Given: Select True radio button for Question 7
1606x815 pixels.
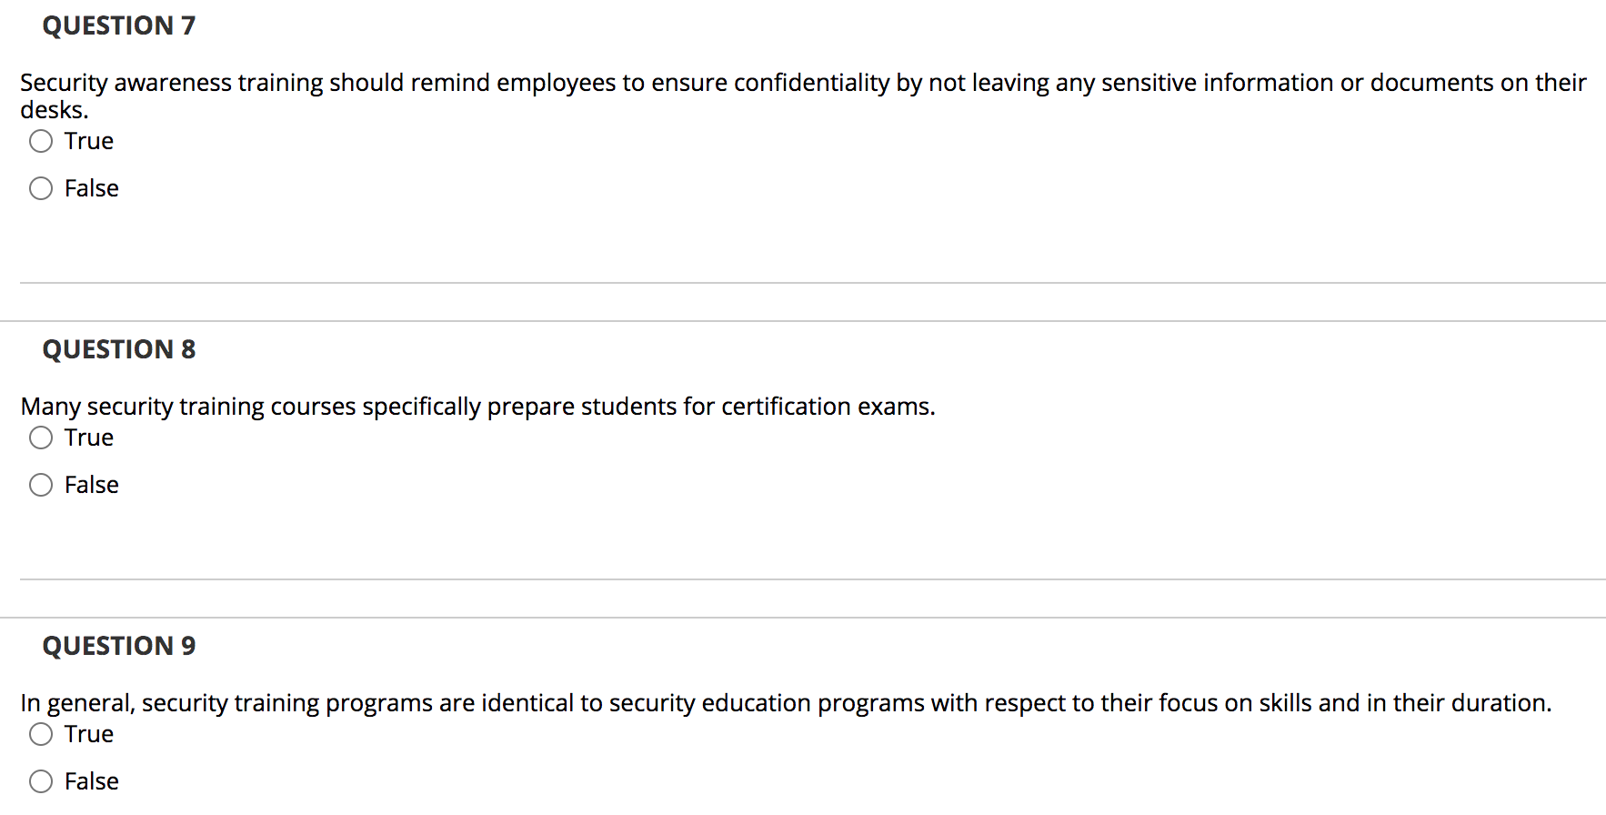Looking at the screenshot, I should coord(41,141).
